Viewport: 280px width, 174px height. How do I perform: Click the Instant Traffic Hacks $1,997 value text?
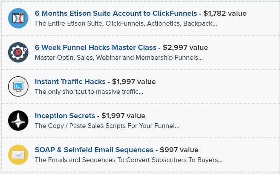pyautogui.click(x=134, y=81)
